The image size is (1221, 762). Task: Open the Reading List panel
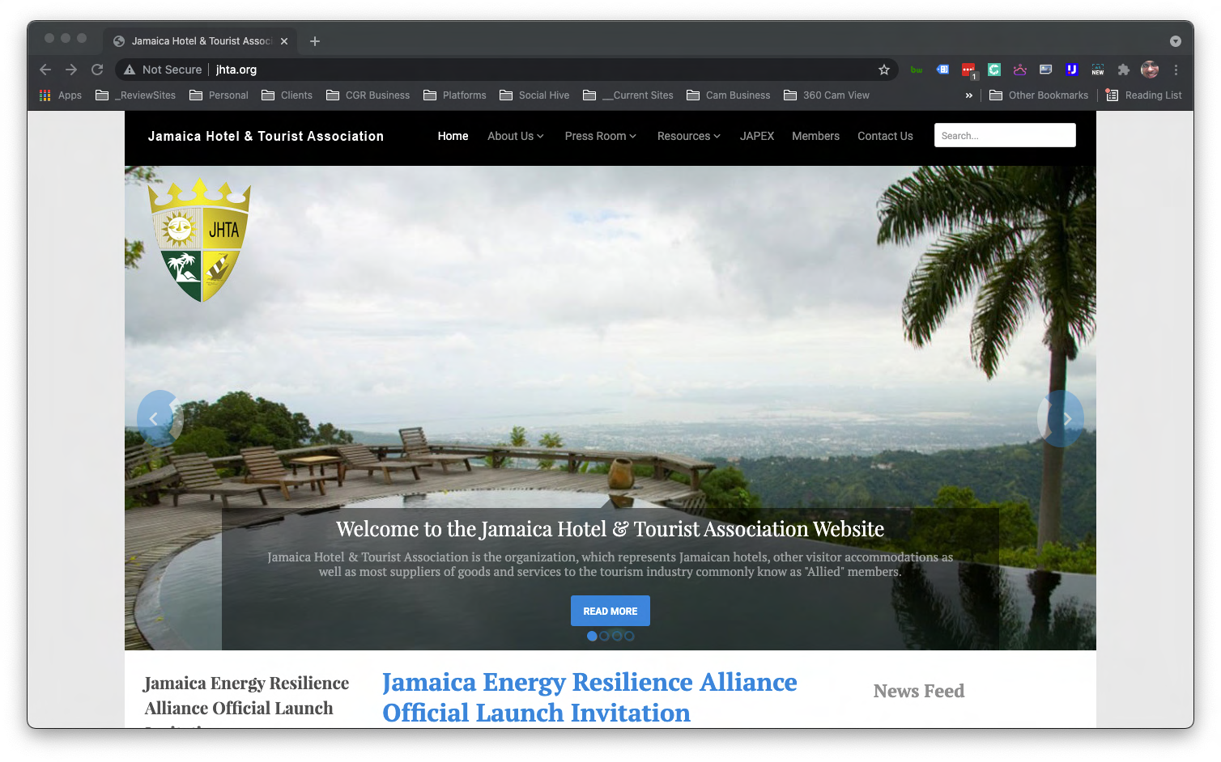[x=1143, y=95]
